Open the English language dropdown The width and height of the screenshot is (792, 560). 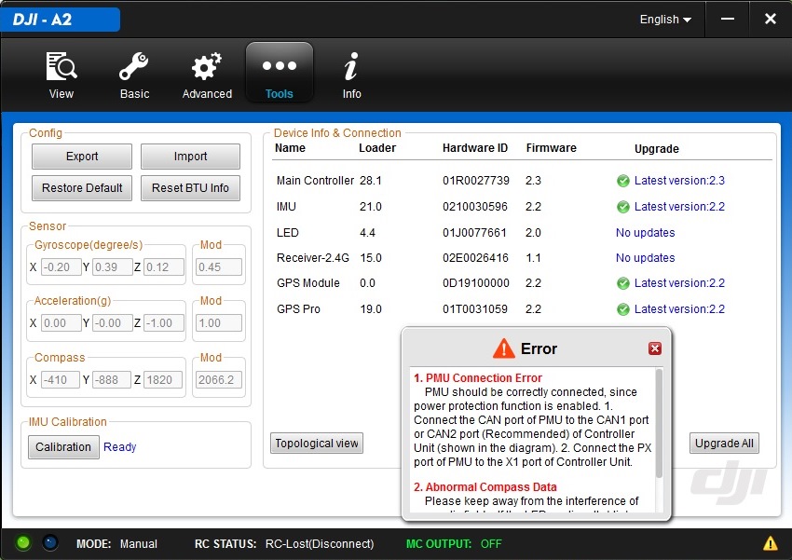[x=665, y=20]
